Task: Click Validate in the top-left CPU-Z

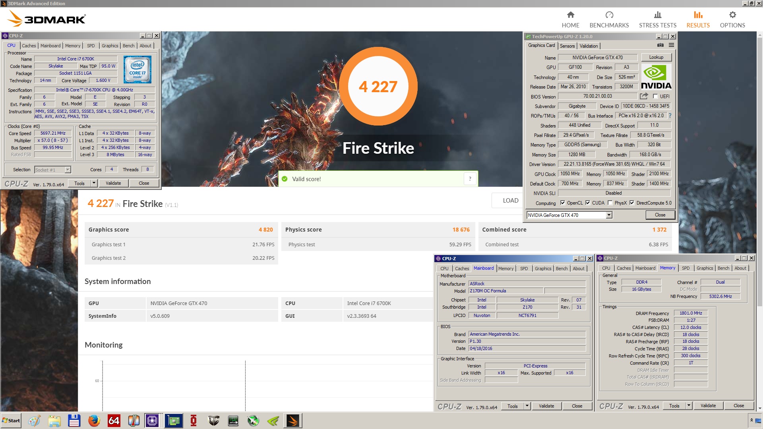Action: pos(113,183)
